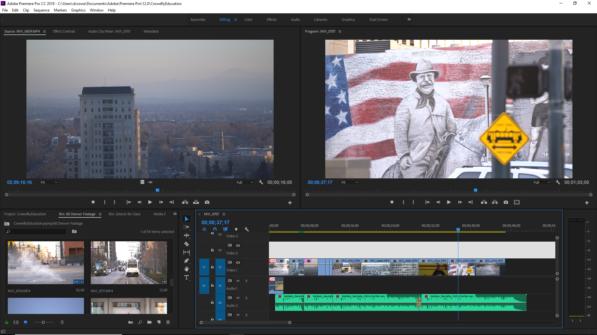Select the Type tool
Image resolution: width=597 pixels, height=335 pixels.
[187, 278]
